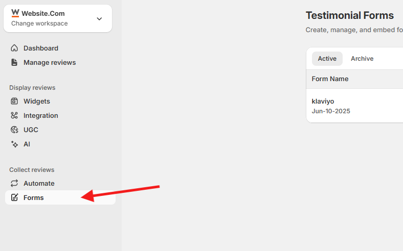Expand the workspace switcher chevron

point(99,19)
